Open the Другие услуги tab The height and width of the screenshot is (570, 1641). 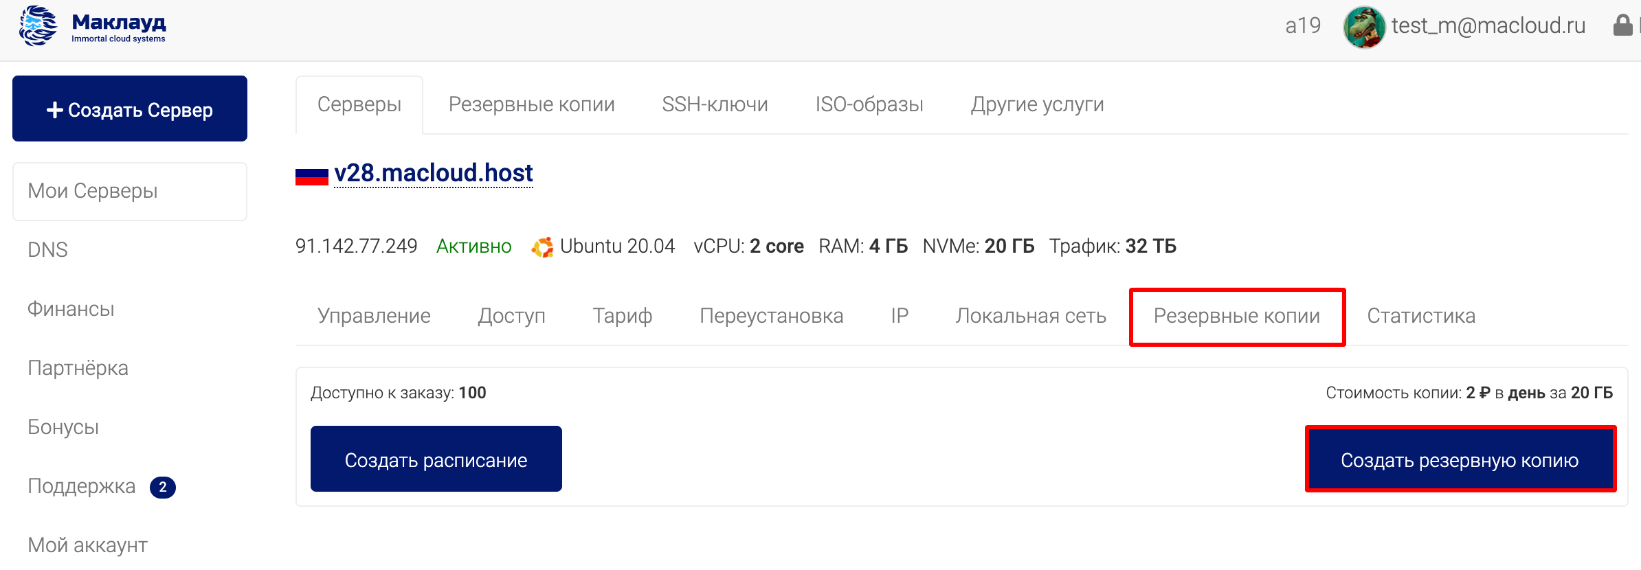(1037, 104)
